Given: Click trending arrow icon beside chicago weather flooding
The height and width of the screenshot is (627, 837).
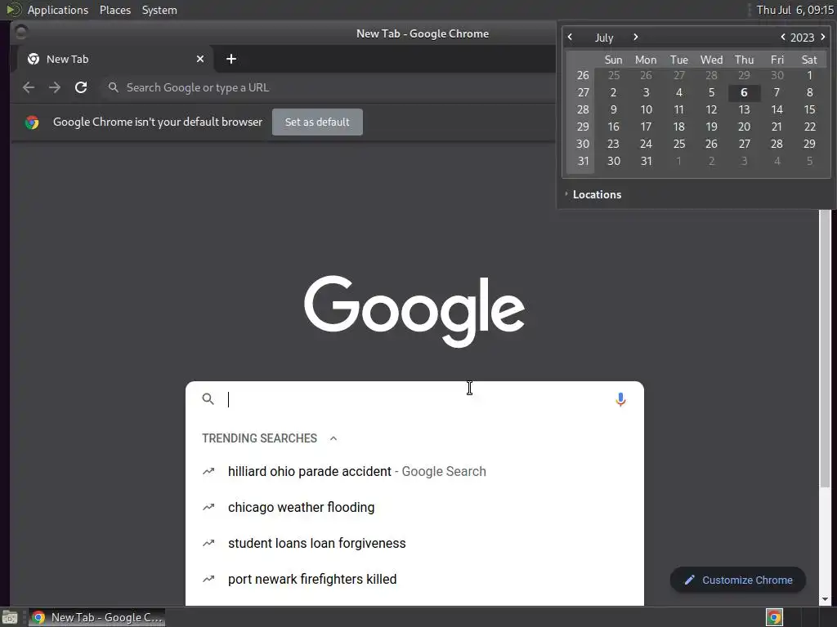Looking at the screenshot, I should pyautogui.click(x=208, y=507).
